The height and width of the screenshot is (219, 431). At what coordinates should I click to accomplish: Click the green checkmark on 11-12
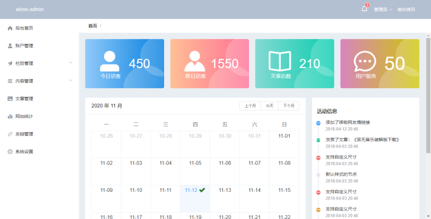click(202, 190)
